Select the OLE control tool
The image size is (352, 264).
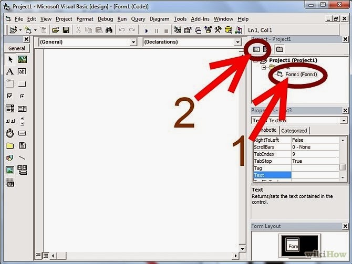click(10, 183)
